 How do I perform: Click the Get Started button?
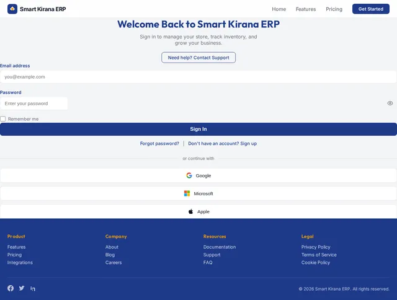click(x=371, y=9)
